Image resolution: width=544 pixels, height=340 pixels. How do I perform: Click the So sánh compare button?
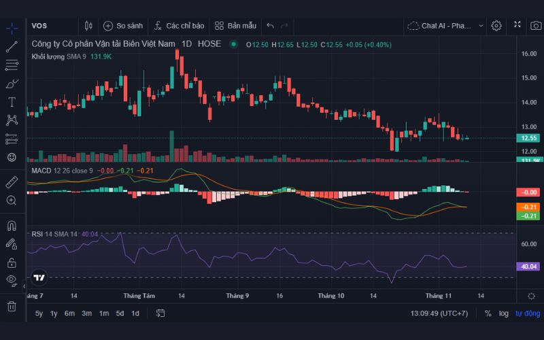[123, 26]
